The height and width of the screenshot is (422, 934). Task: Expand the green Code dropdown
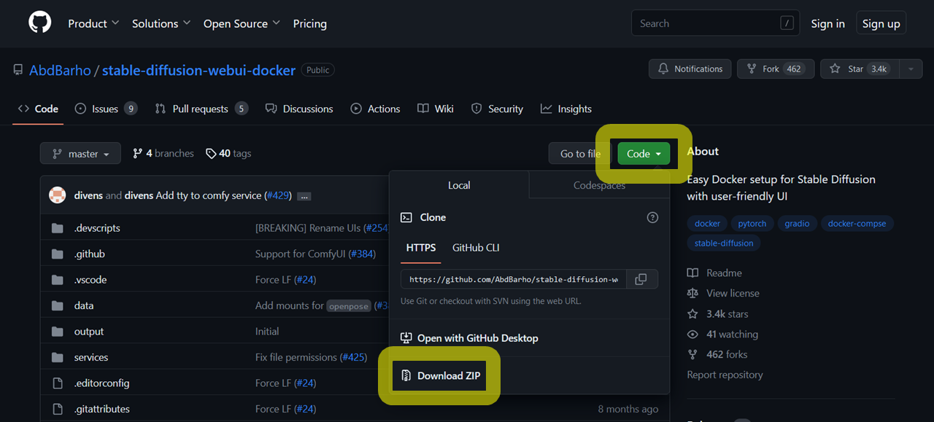(643, 153)
